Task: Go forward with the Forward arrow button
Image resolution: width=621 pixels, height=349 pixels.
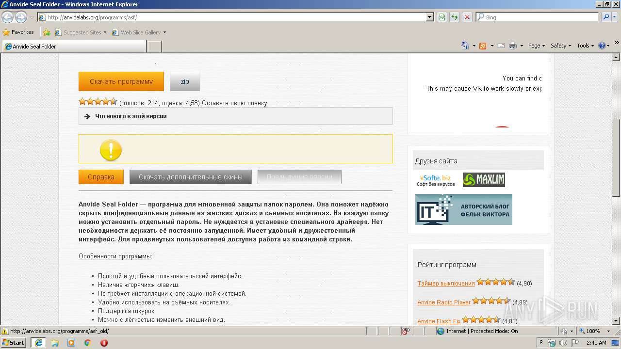Action: pyautogui.click(x=21, y=17)
